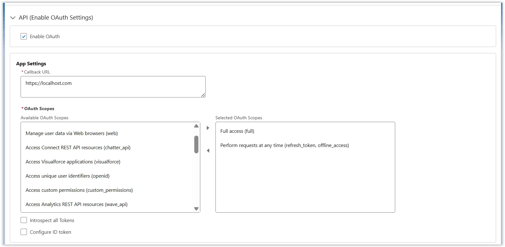Click the Enable OAuth label text
This screenshot has width=505, height=247.
(45, 37)
